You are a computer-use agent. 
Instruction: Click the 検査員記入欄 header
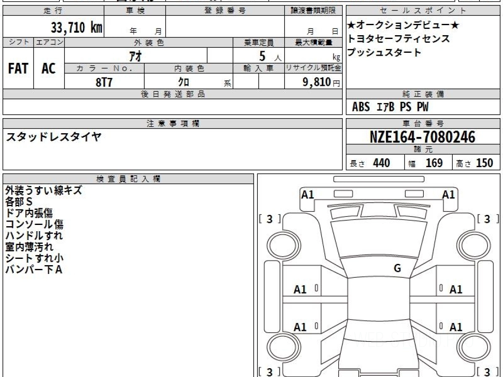[128, 179]
